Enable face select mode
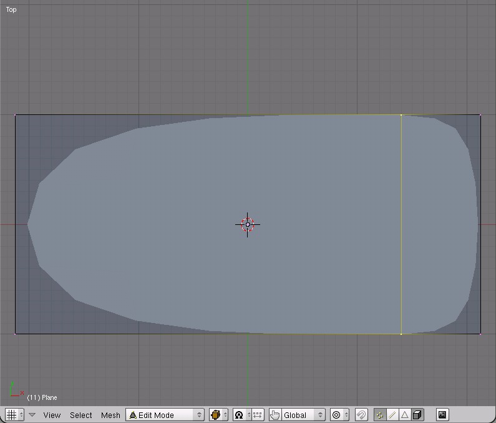 click(x=404, y=415)
